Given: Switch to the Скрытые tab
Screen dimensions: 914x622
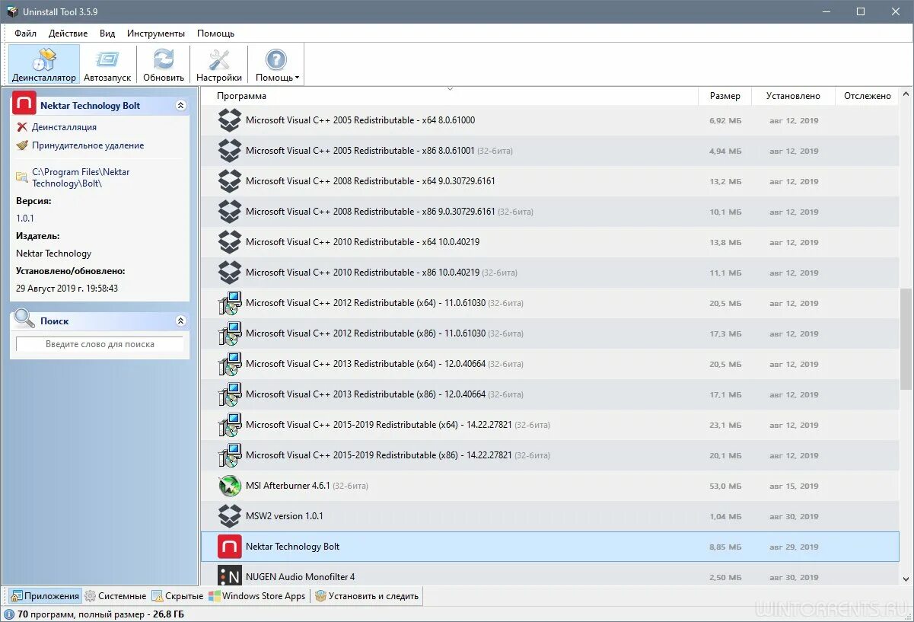Looking at the screenshot, I should [177, 596].
